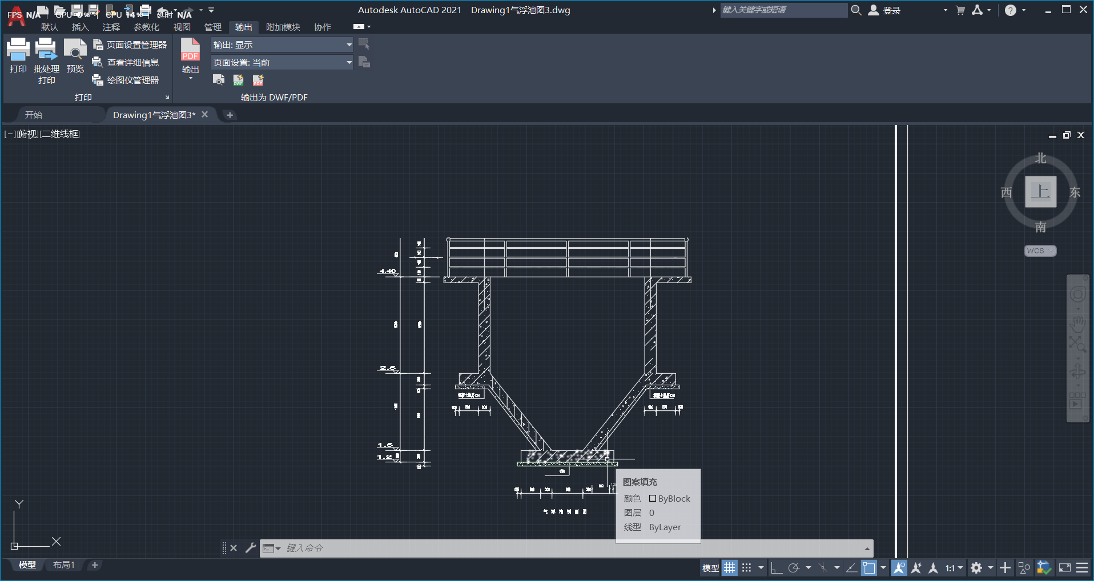The width and height of the screenshot is (1094, 581).
Task: Open the workspace settings gear icon
Action: [976, 568]
